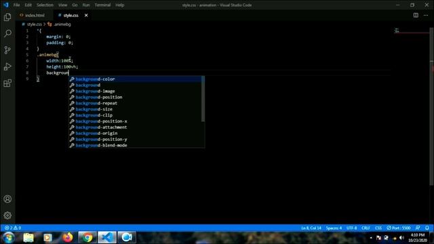Choose background-origin suggestion
This screenshot has height=244, width=434.
[135, 134]
